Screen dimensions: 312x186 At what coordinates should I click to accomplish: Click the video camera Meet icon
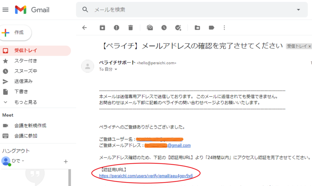5,126
